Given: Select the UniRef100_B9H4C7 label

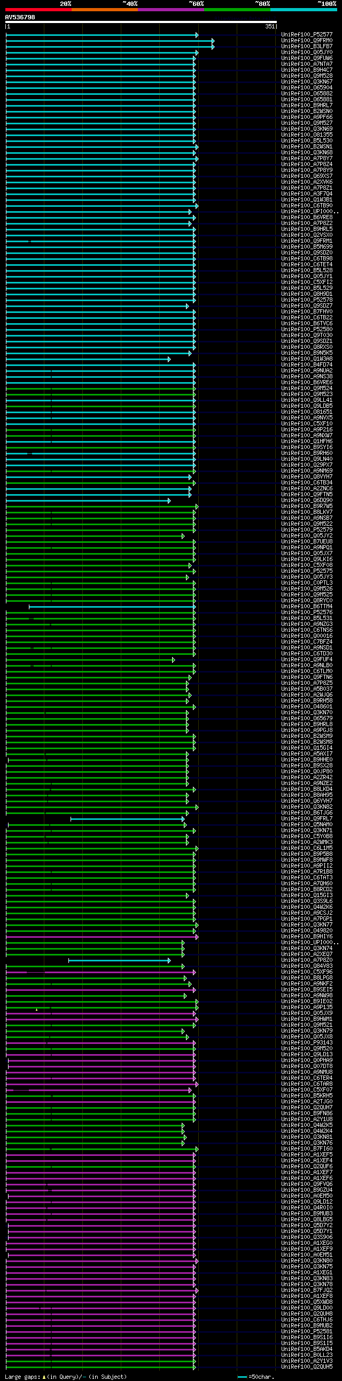Looking at the screenshot, I should [x=307, y=70].
